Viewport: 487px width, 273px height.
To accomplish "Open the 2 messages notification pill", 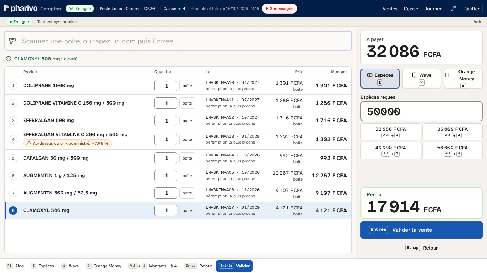I will pyautogui.click(x=280, y=9).
